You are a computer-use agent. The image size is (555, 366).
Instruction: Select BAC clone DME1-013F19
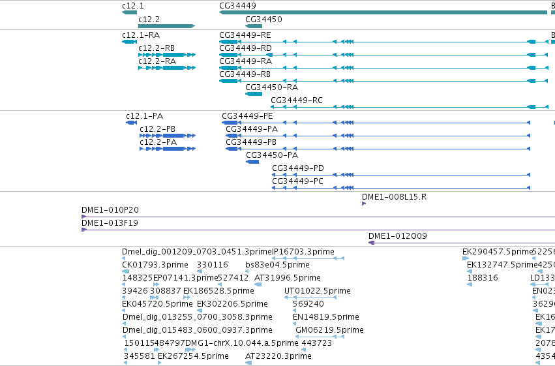click(x=318, y=230)
